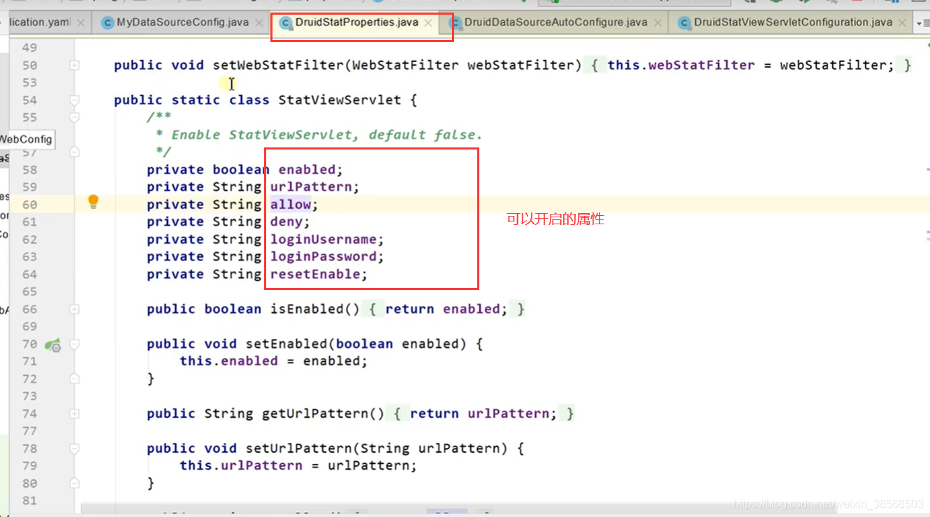Click the 'loginUsername' field name

(x=323, y=240)
